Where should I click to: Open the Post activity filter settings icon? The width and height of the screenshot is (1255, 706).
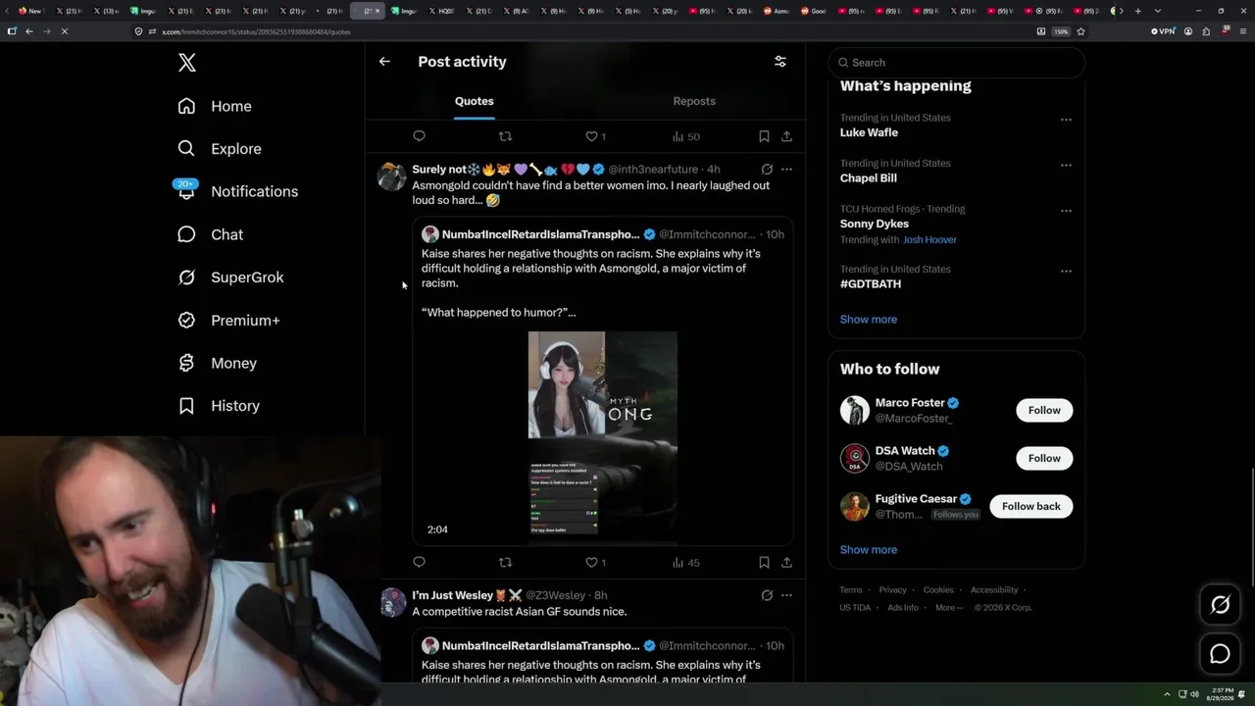click(780, 61)
